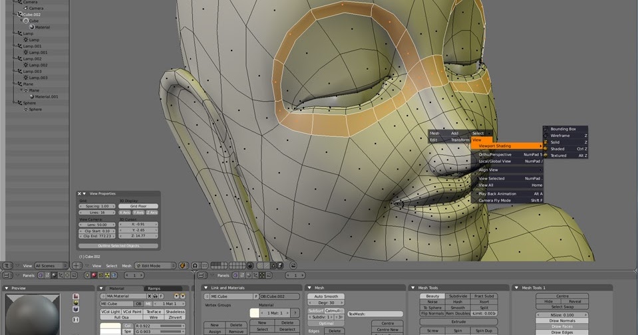Click the R 0.922 color slider
The image size is (638, 335).
tap(160, 326)
